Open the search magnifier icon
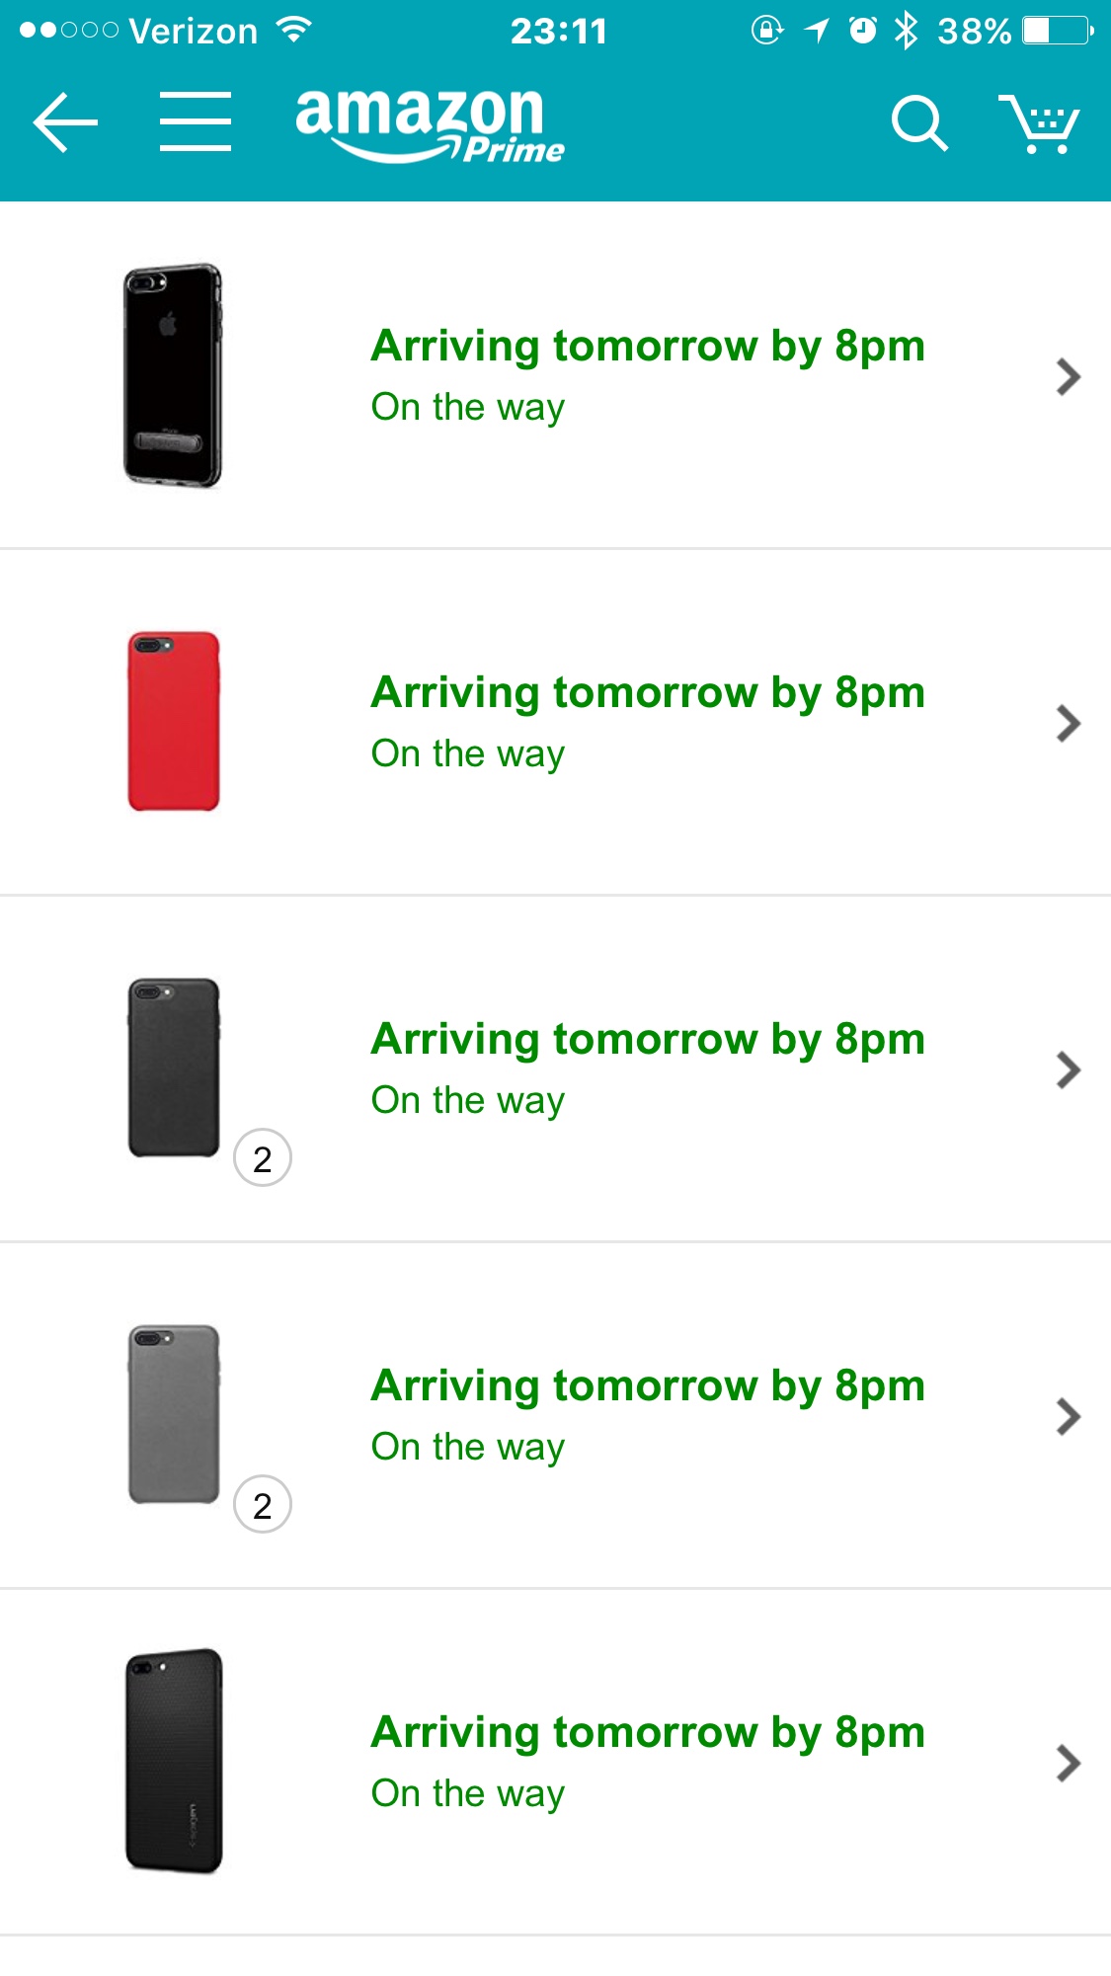The width and height of the screenshot is (1111, 1976). point(918,123)
